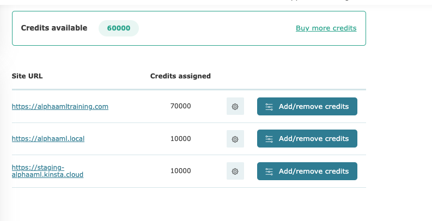Click the Credits available label
This screenshot has width=432, height=221.
pos(54,28)
